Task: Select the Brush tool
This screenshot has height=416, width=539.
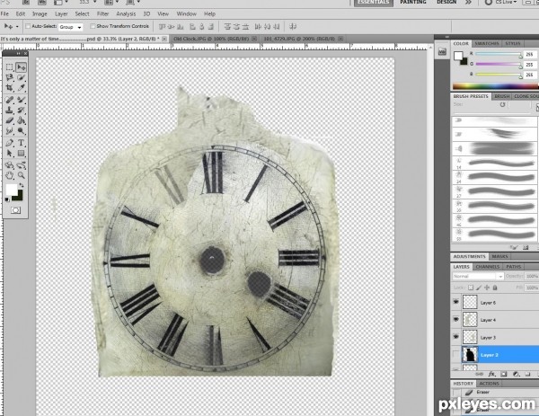Action: point(21,100)
